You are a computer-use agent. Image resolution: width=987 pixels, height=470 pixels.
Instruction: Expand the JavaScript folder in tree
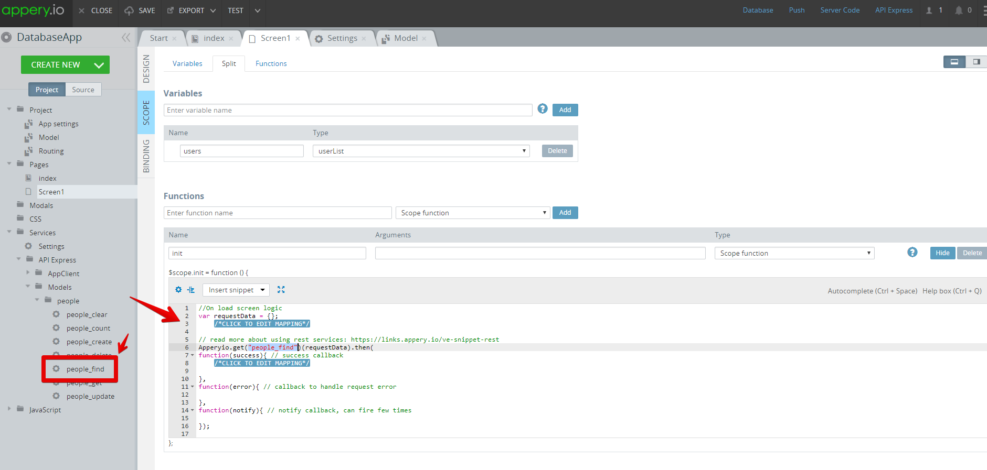pyautogui.click(x=9, y=409)
